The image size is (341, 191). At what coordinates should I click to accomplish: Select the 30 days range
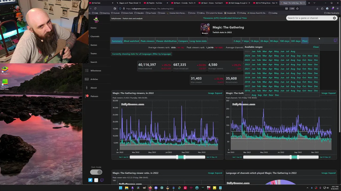click(264, 41)
